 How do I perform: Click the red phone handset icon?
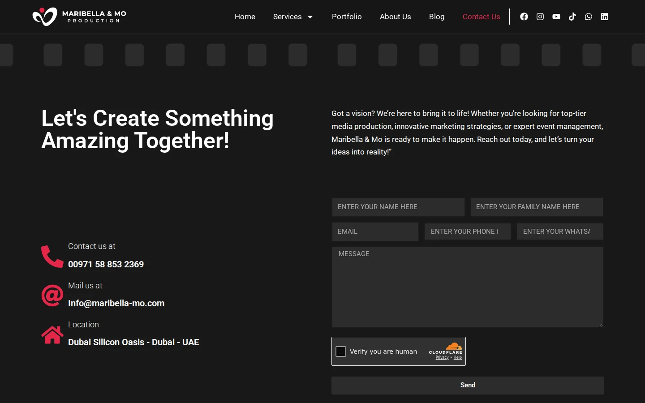pos(52,256)
